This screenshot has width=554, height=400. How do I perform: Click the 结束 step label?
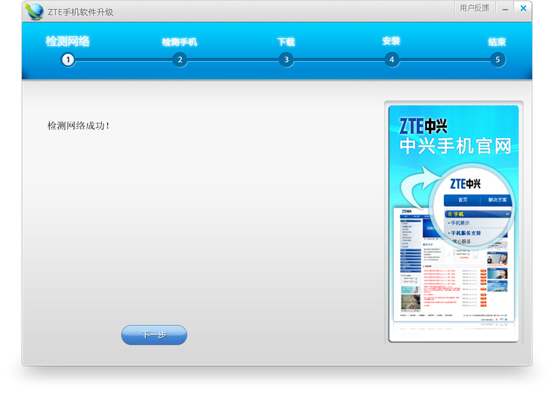point(497,42)
